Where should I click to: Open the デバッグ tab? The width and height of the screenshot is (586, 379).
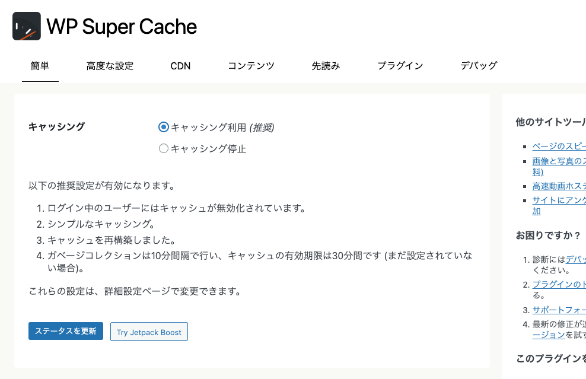pyautogui.click(x=479, y=66)
